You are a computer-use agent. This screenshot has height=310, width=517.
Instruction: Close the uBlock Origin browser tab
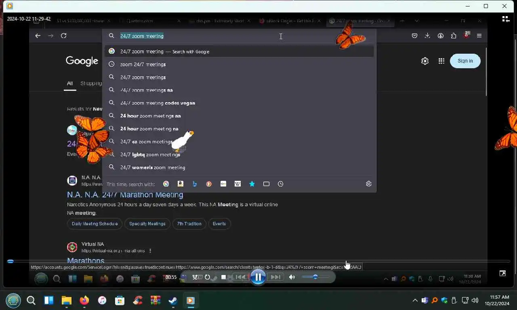(x=319, y=21)
